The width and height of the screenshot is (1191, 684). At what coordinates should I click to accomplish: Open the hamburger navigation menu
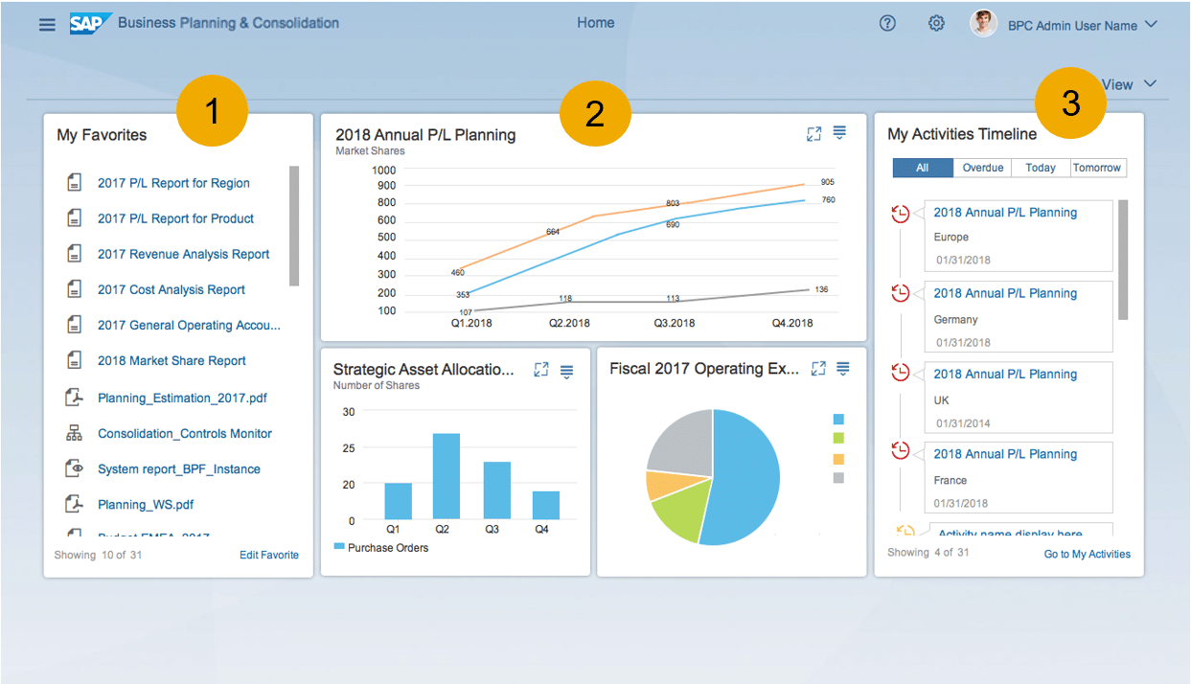coord(47,25)
